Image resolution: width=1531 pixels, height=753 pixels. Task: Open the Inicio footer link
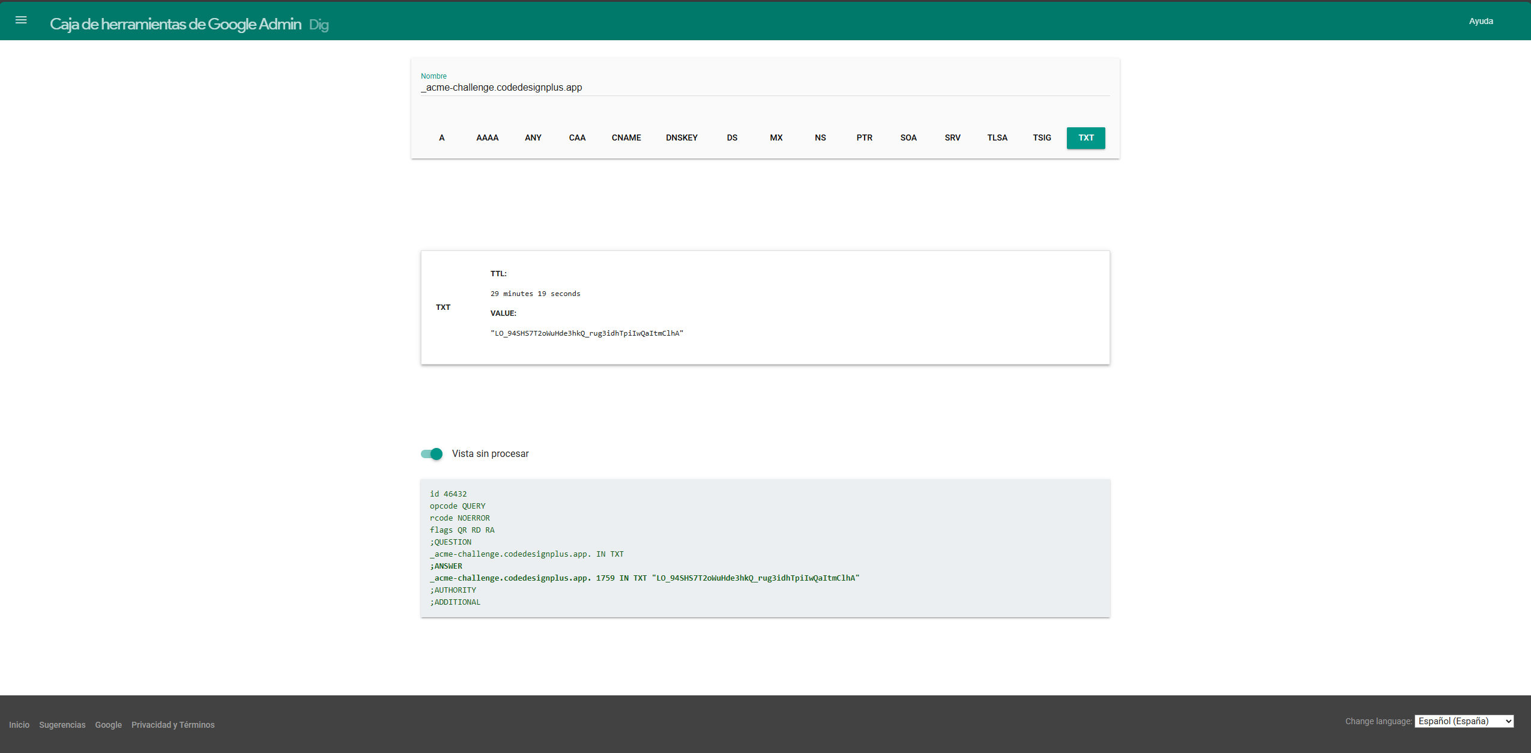pos(19,725)
